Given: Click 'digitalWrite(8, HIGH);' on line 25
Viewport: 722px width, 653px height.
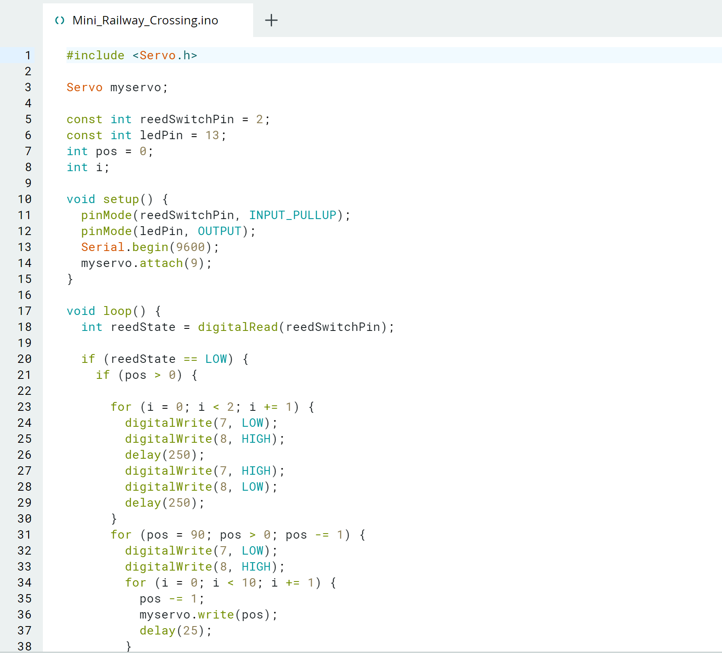Looking at the screenshot, I should coord(205,439).
